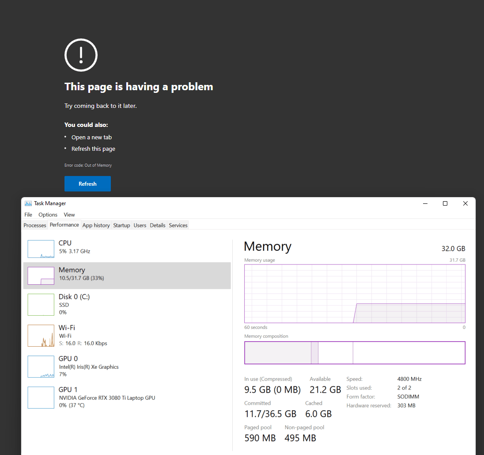Select the Memory usage thumbnail in sidebar
Screen dimensions: 484x455
(x=41, y=275)
